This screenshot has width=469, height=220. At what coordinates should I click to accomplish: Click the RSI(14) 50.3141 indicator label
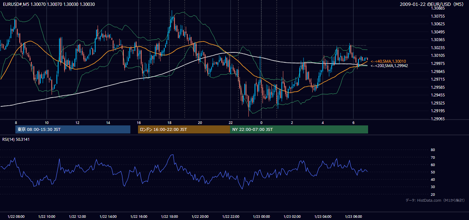tap(16, 139)
